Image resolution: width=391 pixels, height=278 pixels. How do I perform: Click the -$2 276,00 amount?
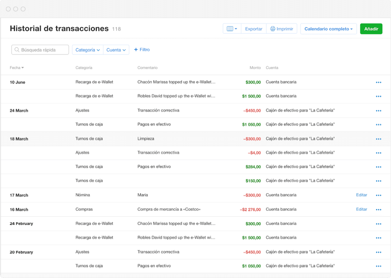point(250,209)
